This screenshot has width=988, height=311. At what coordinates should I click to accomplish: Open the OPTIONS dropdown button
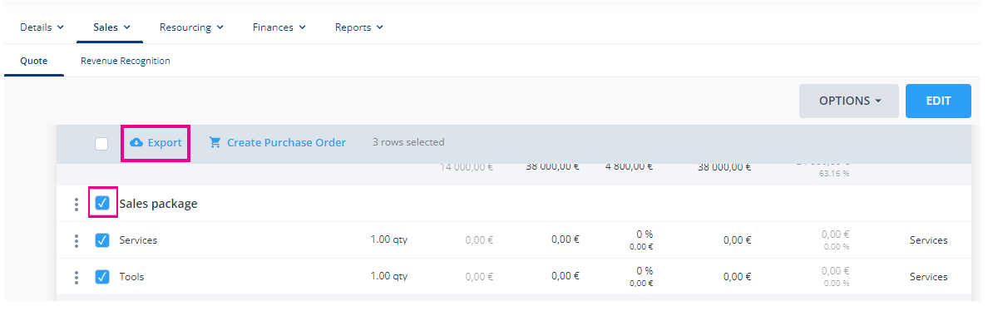point(849,101)
